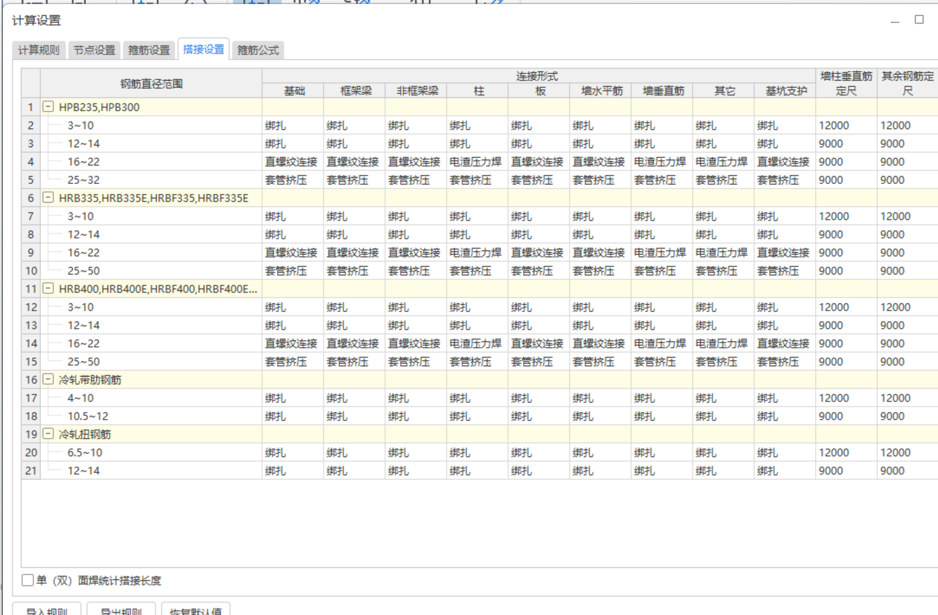Select row number 21 header
This screenshot has height=615, width=938.
pyautogui.click(x=31, y=471)
